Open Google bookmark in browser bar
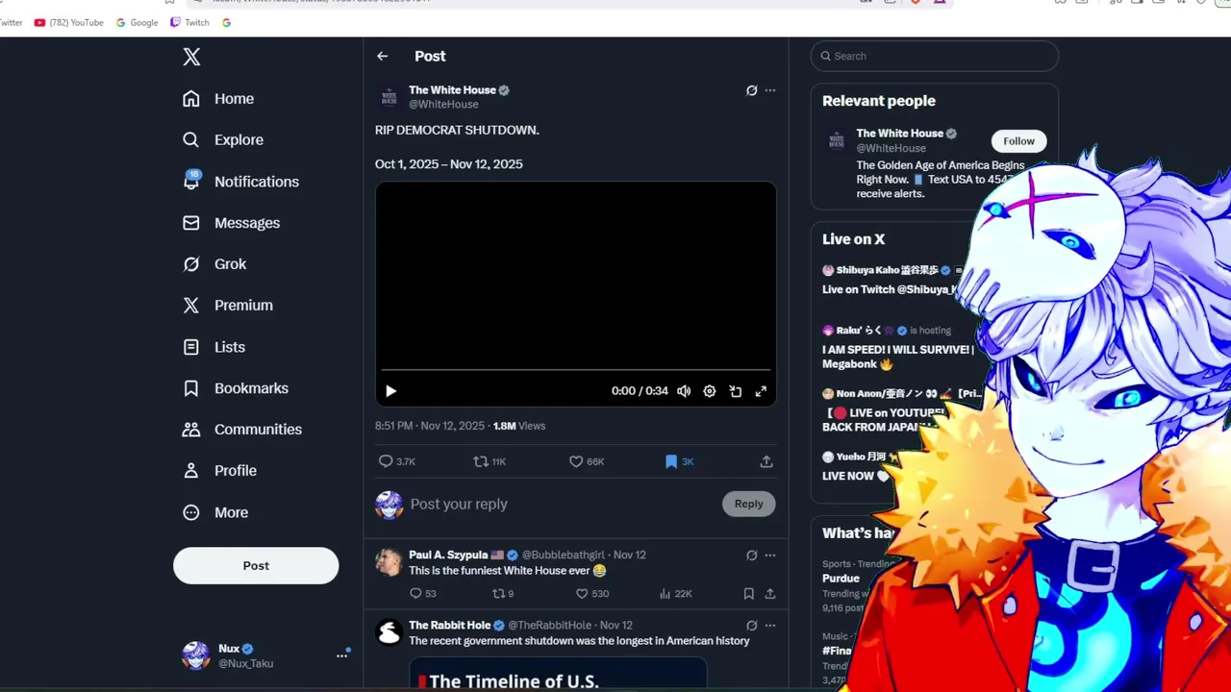 click(x=137, y=22)
